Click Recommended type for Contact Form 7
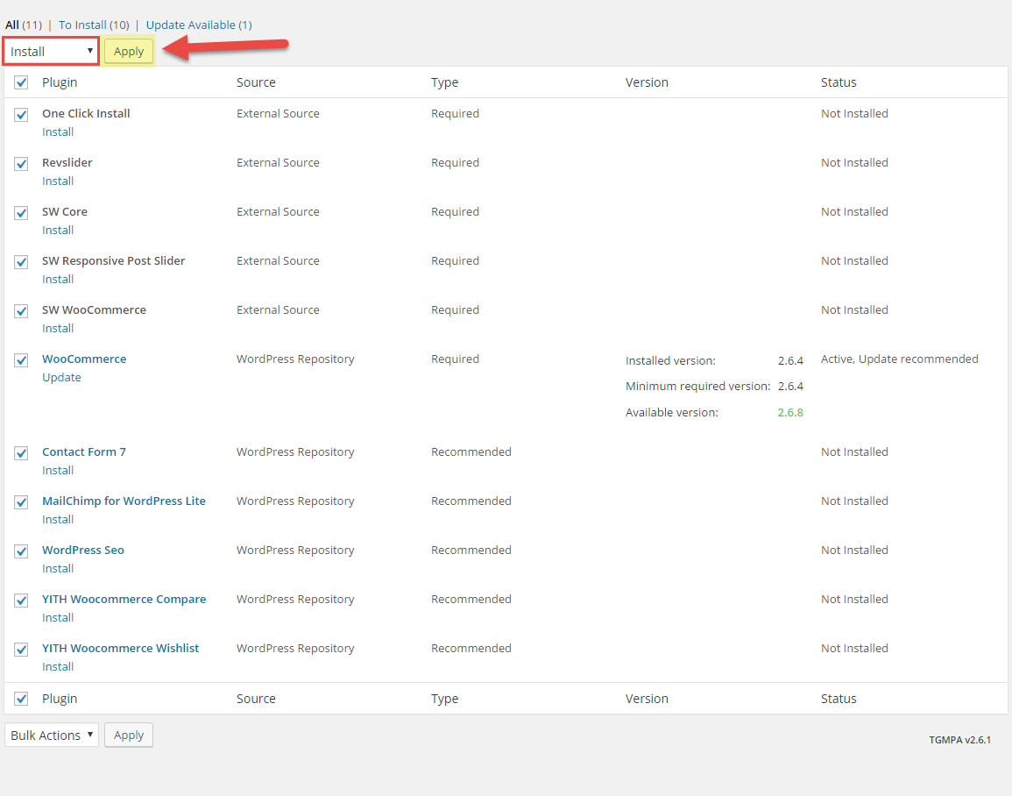 471,452
